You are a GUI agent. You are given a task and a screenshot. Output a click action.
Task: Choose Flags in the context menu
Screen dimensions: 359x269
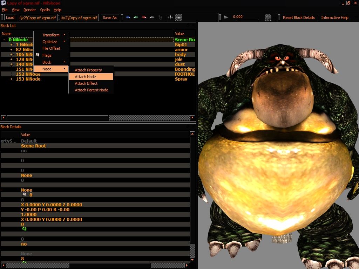coord(51,55)
